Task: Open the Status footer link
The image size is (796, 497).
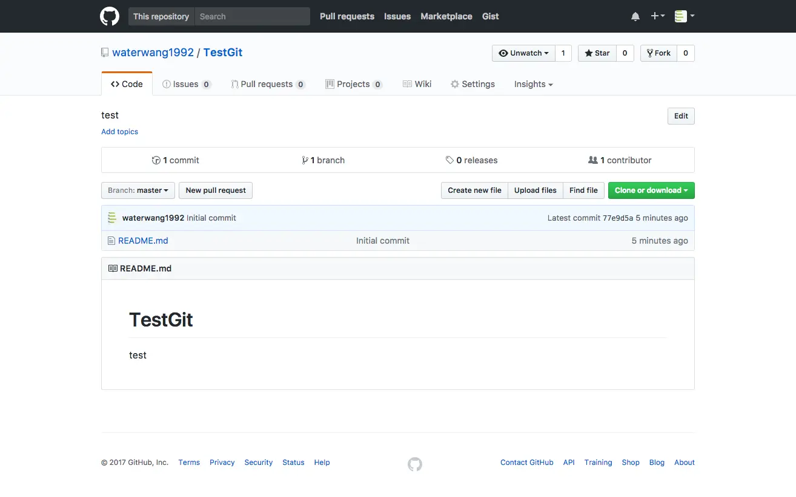Action: point(293,463)
